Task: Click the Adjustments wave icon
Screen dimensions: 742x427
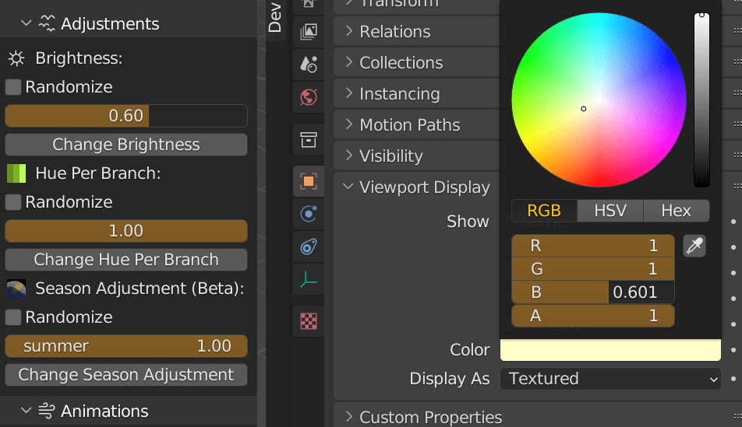Action: (x=47, y=23)
